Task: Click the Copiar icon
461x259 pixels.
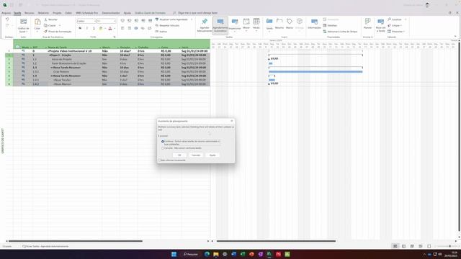Action: click(x=45, y=26)
